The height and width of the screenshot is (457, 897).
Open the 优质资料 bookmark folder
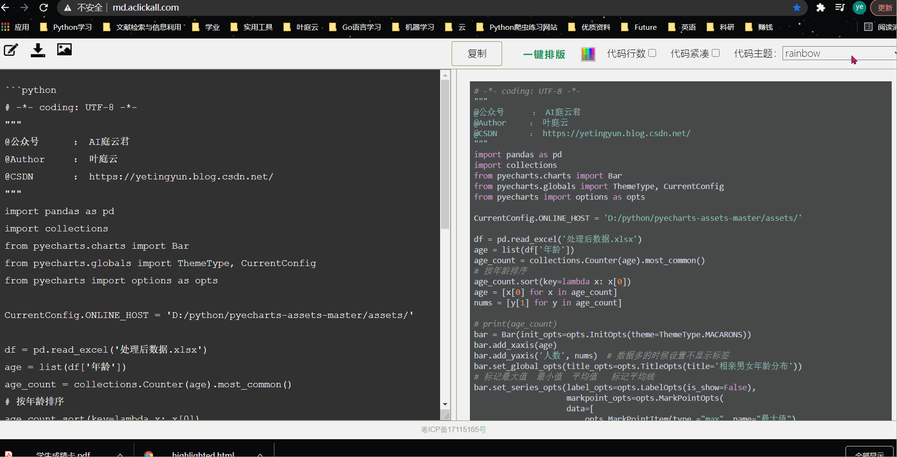pyautogui.click(x=589, y=27)
